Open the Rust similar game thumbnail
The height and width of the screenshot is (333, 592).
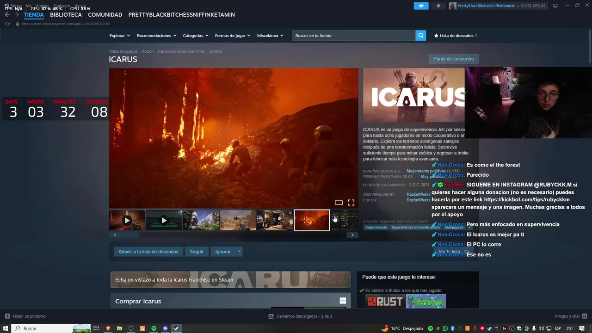(385, 302)
